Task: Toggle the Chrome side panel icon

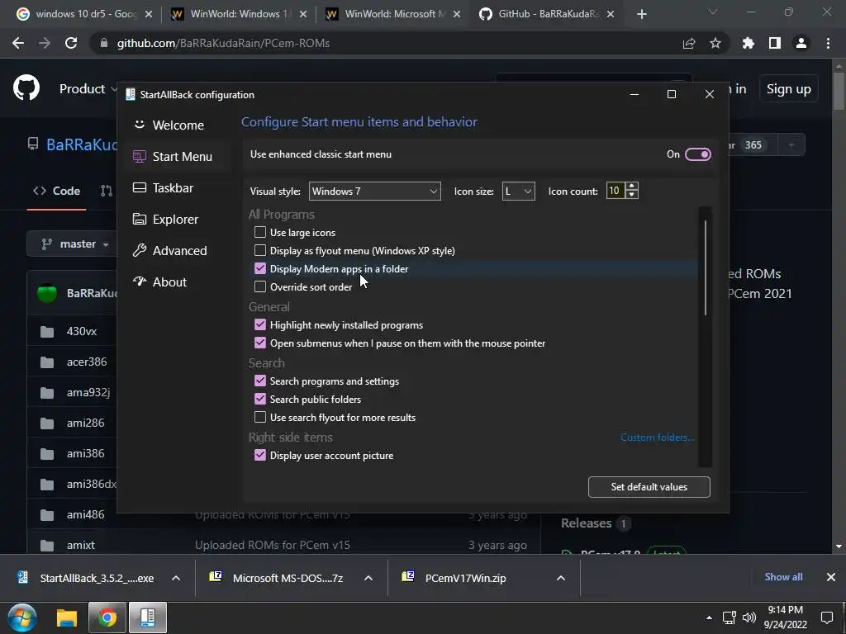Action: [x=775, y=43]
